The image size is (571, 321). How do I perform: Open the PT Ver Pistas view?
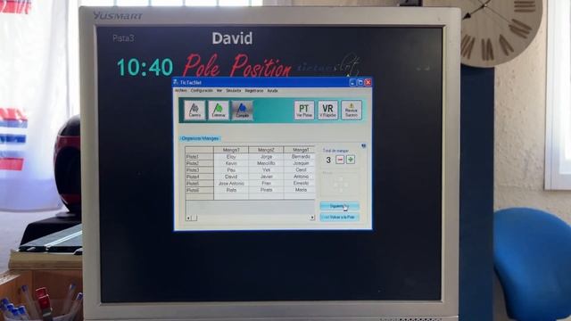pos(304,111)
